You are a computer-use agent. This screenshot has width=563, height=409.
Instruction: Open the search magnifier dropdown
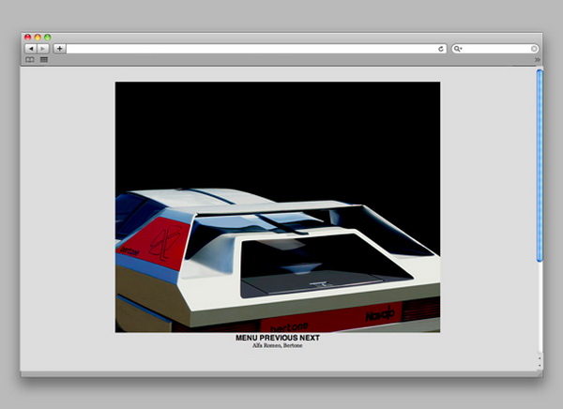458,49
